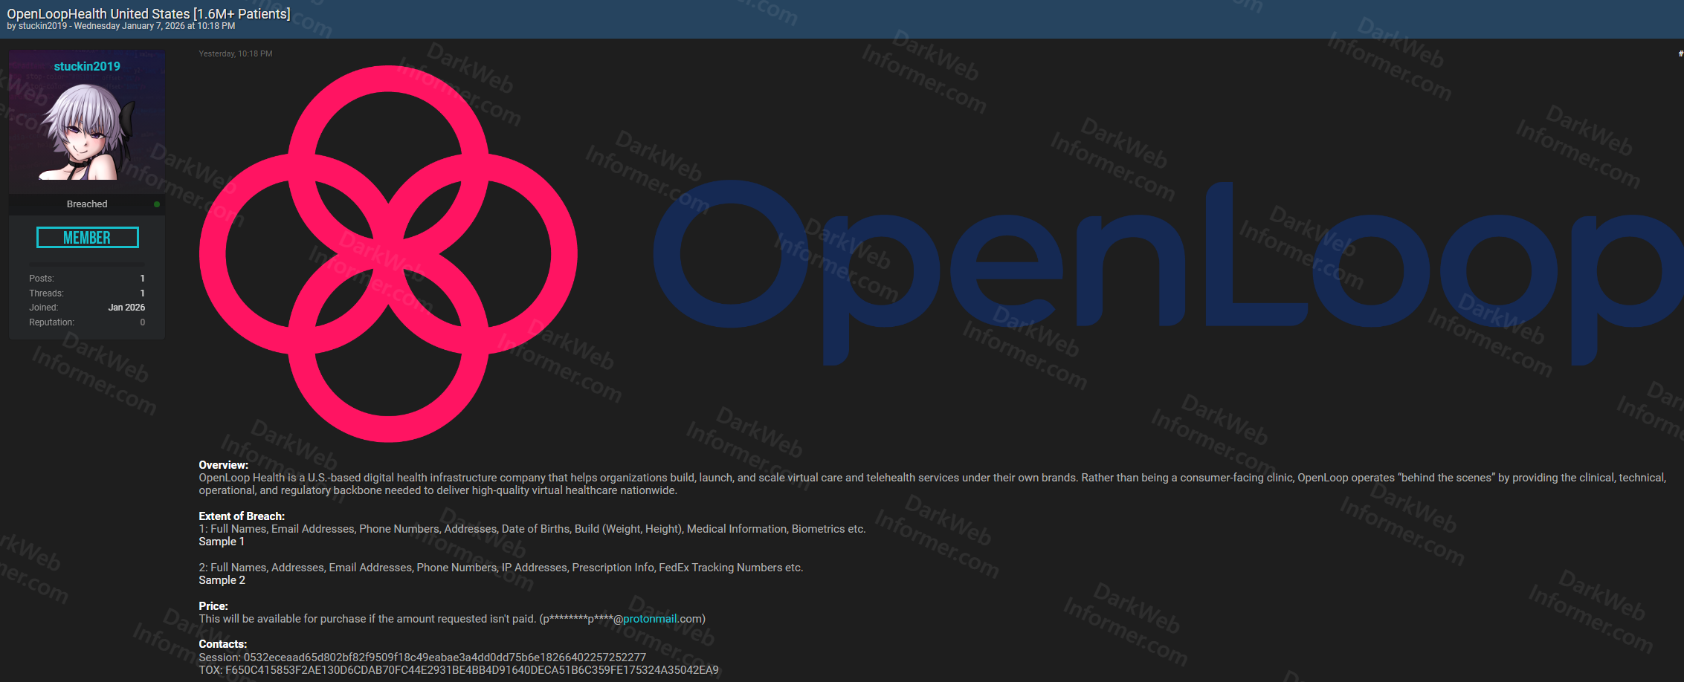This screenshot has height=682, width=1684.
Task: Click the MEMBER rank badge
Action: click(x=88, y=238)
